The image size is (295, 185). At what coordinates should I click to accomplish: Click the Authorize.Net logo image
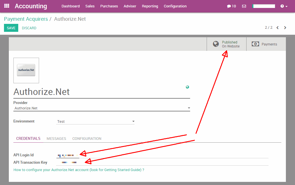tap(26, 70)
